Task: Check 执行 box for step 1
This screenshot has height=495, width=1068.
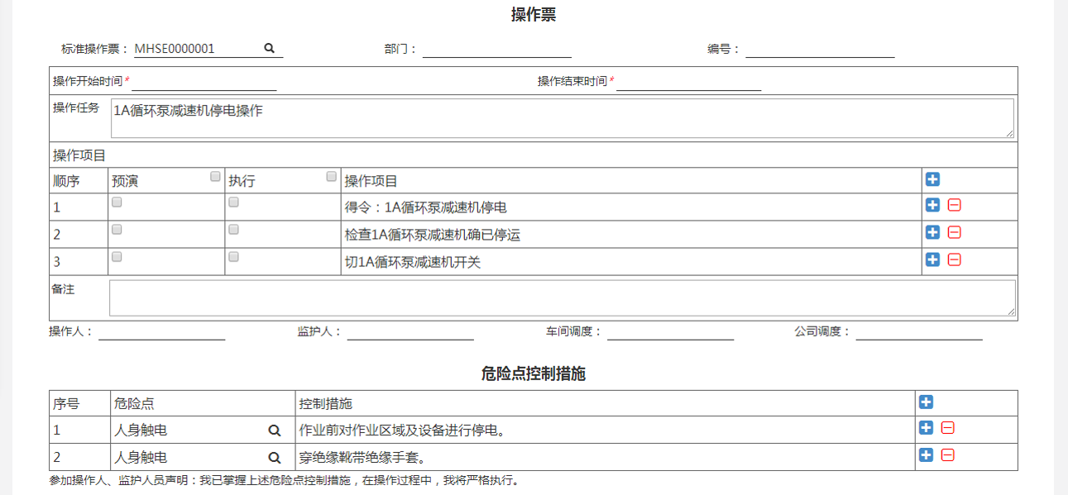Action: point(234,202)
